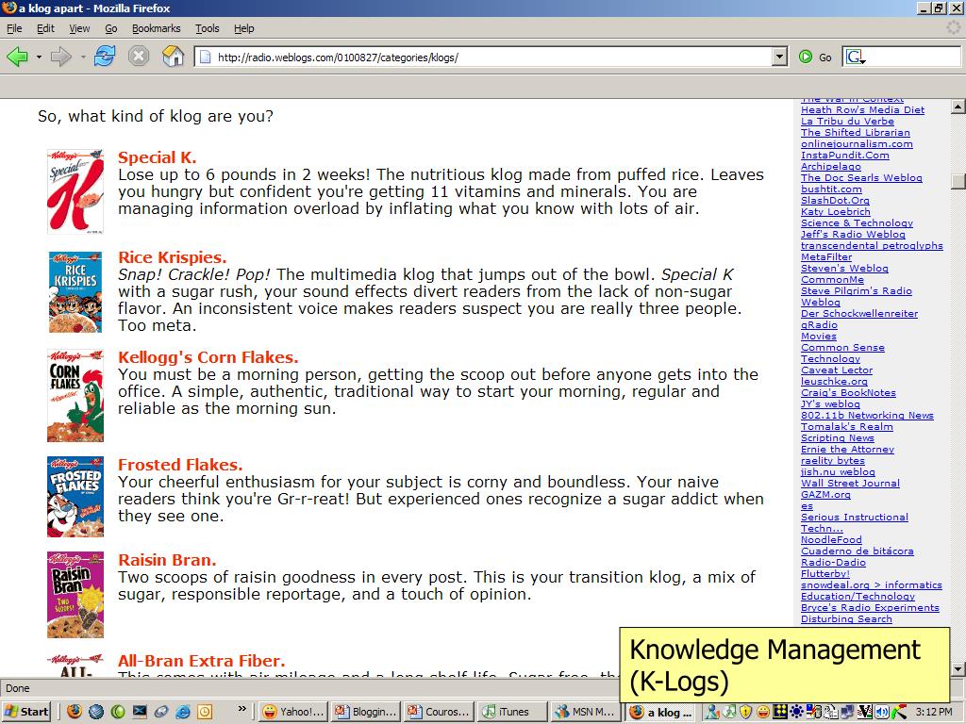Viewport: 966px width, 724px height.
Task: Open the View menu
Action: [x=79, y=28]
